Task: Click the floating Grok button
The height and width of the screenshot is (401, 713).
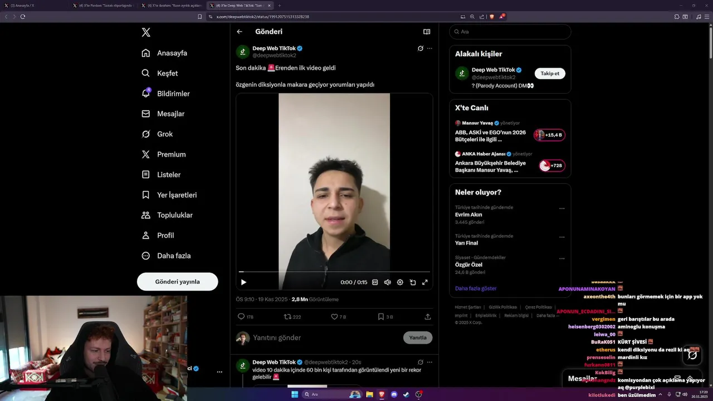Action: [x=692, y=354]
